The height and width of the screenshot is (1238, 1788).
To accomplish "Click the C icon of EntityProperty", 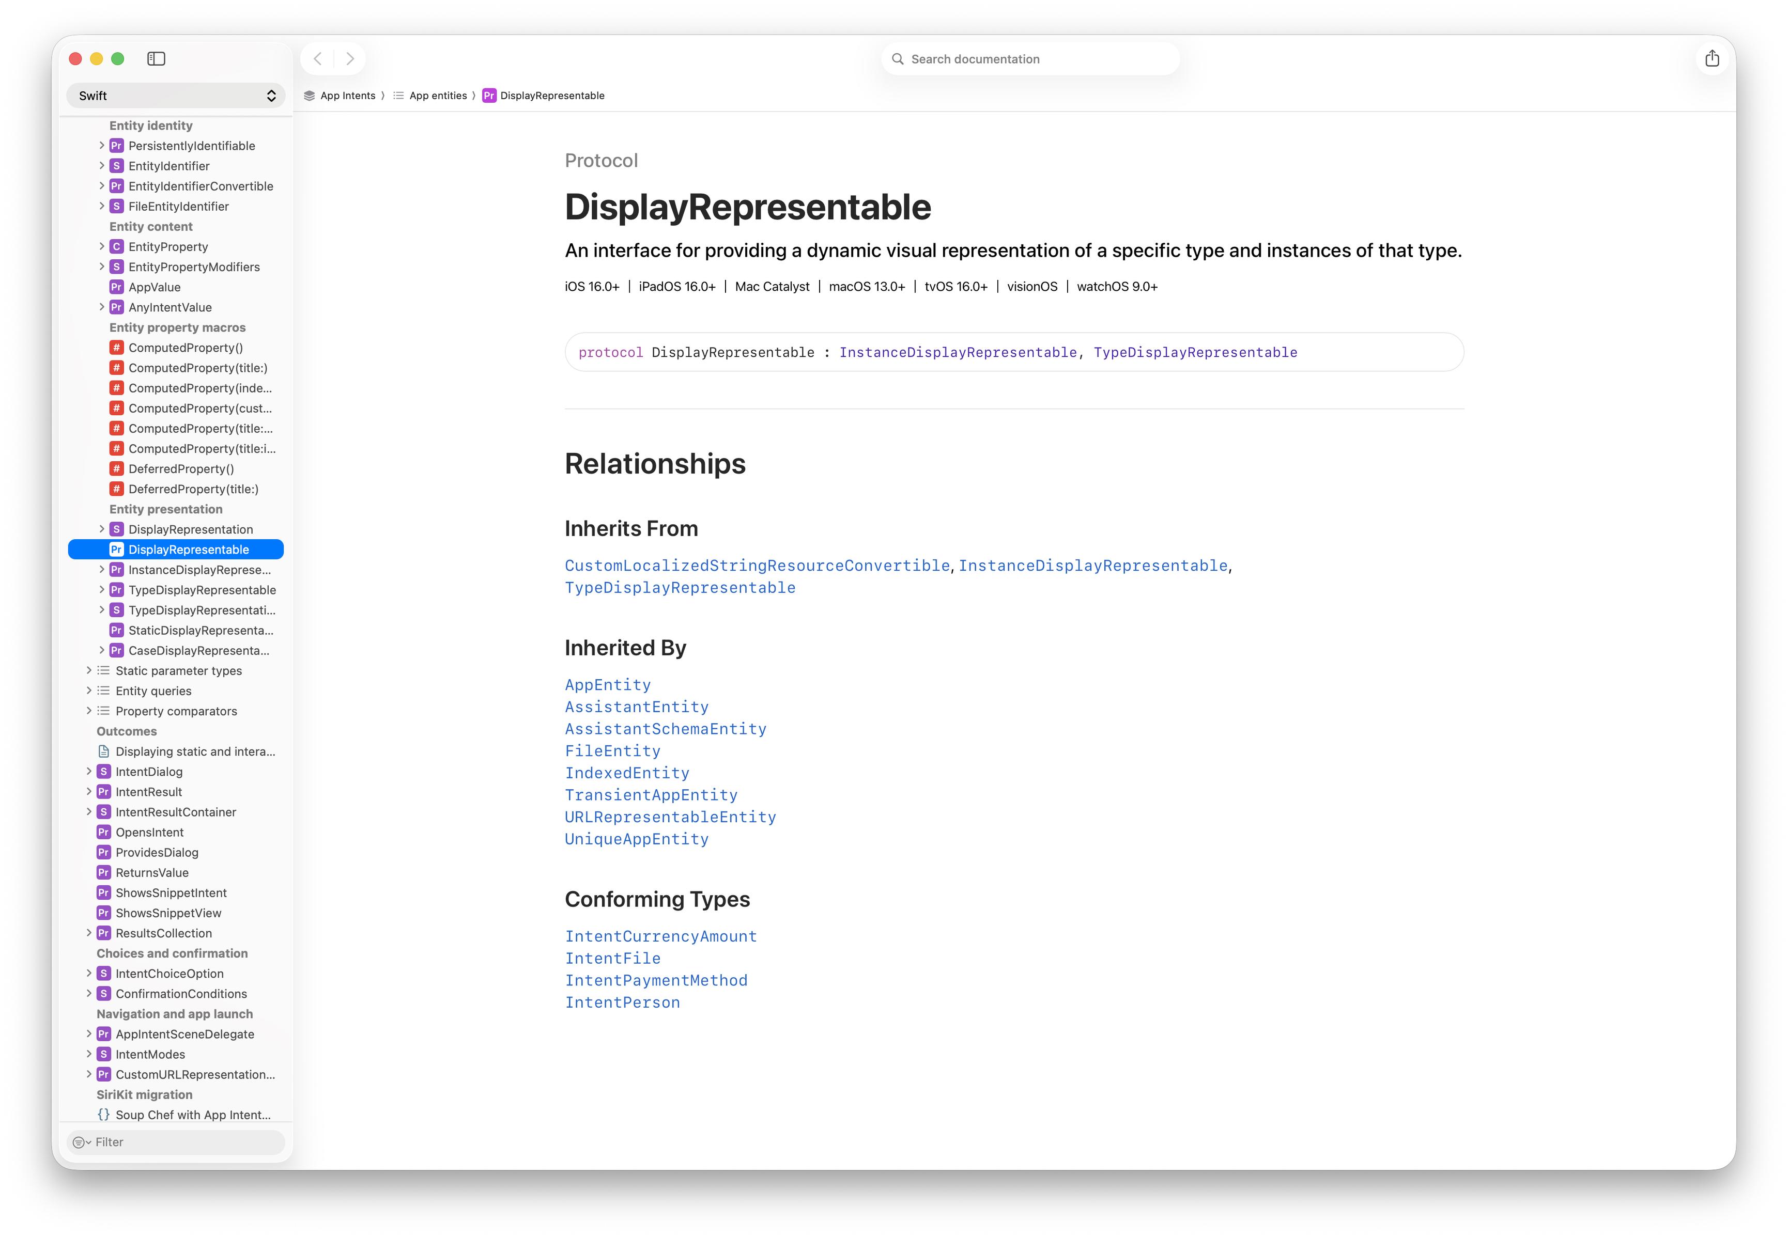I will (116, 247).
